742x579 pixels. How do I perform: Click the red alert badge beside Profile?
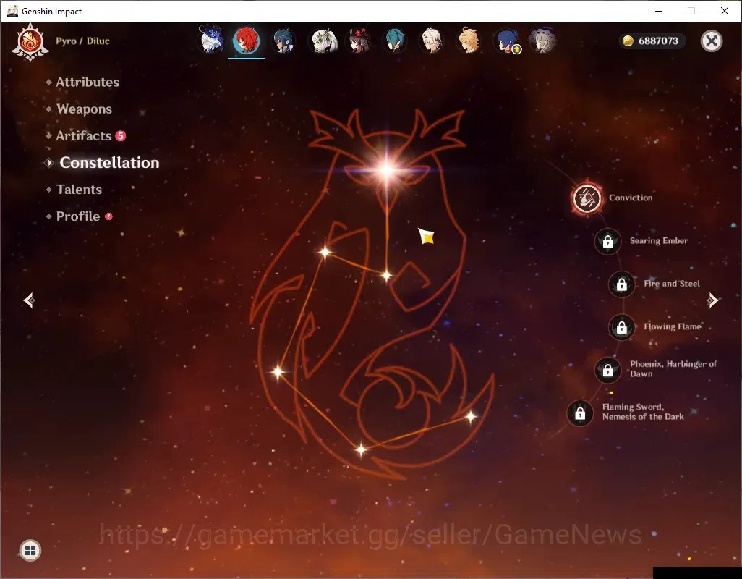click(x=108, y=216)
